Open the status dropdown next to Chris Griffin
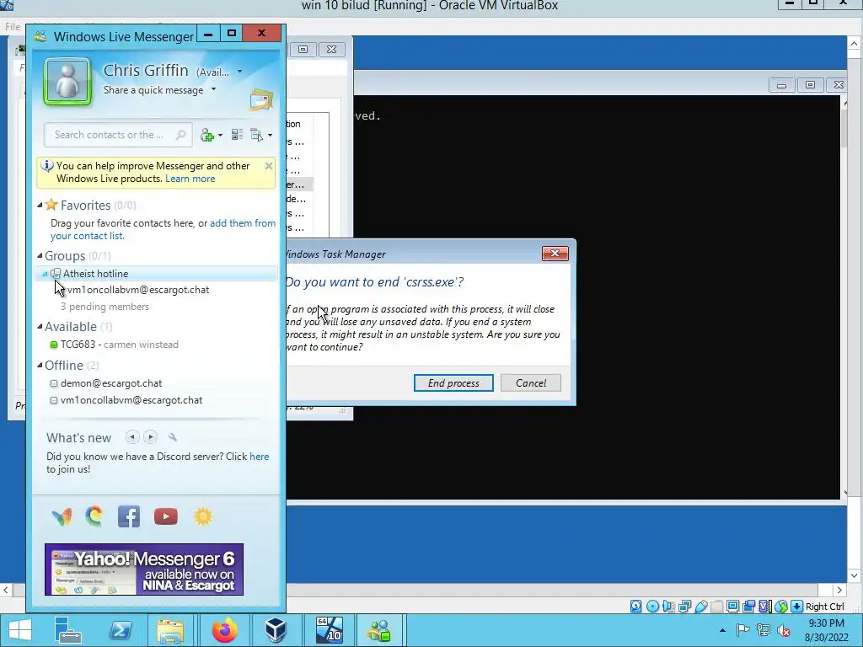 tap(239, 72)
